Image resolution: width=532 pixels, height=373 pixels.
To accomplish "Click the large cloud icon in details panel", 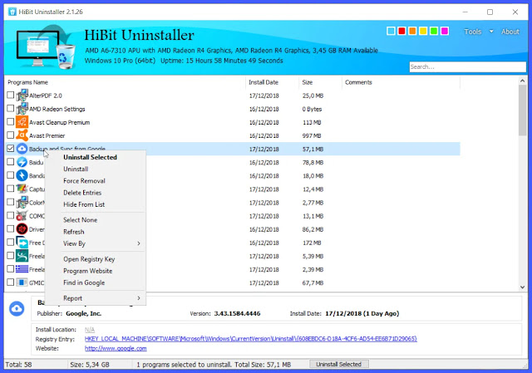I will [17, 309].
